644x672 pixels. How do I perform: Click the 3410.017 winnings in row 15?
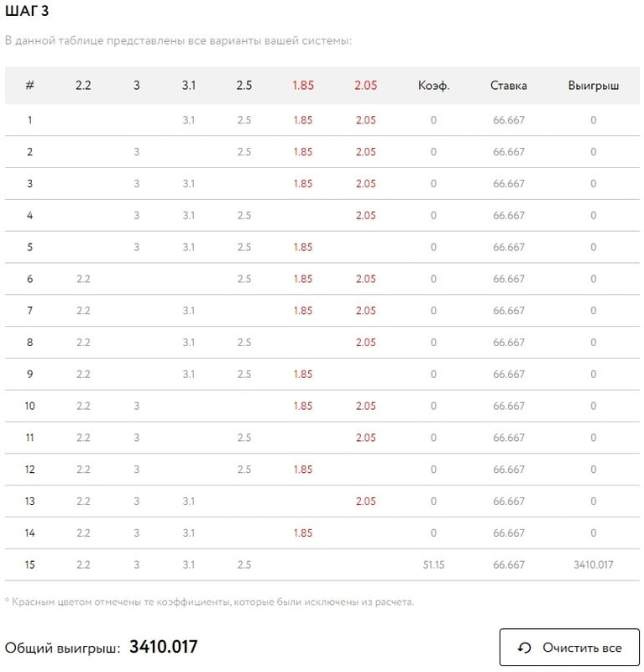(594, 564)
